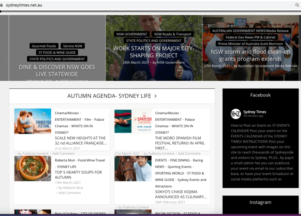Open the French Film Festival thumbnail
301x216 pixels.
pos(33,121)
